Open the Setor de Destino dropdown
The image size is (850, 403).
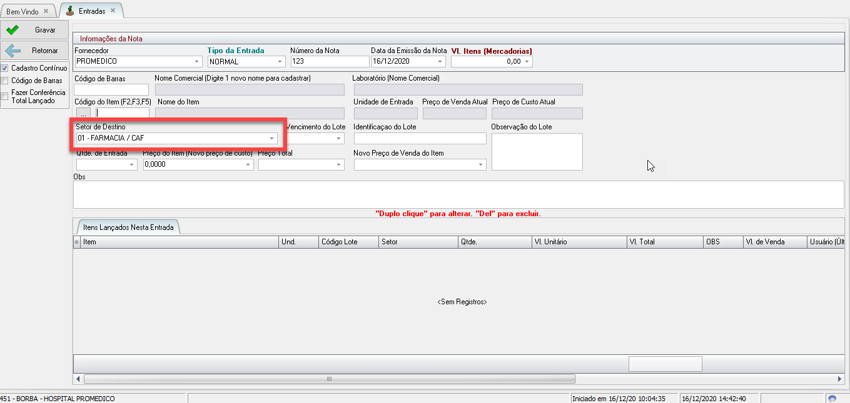coord(271,138)
